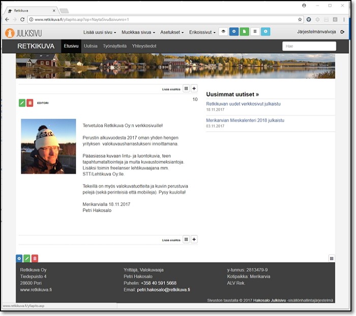This screenshot has height=316, width=356.
Task: Click the www.retkikuva.fi footer text
Action: tap(36, 289)
